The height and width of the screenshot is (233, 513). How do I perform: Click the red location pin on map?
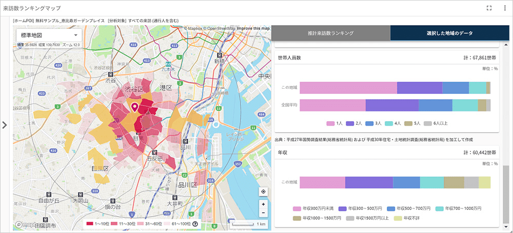pyautogui.click(x=135, y=107)
